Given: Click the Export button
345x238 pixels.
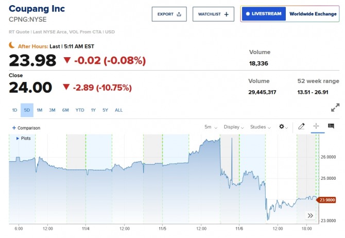Looking at the screenshot, I should pyautogui.click(x=169, y=14).
